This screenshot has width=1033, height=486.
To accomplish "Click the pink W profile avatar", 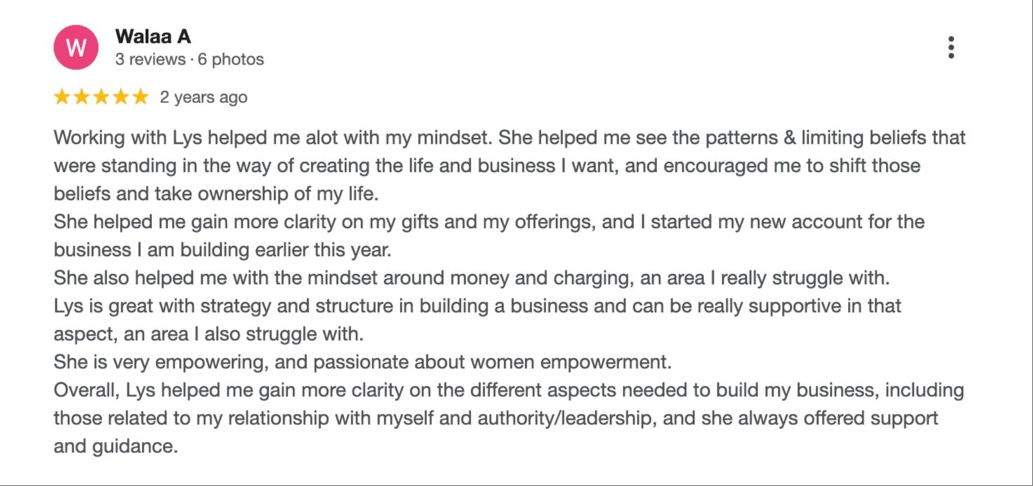I will coord(76,48).
